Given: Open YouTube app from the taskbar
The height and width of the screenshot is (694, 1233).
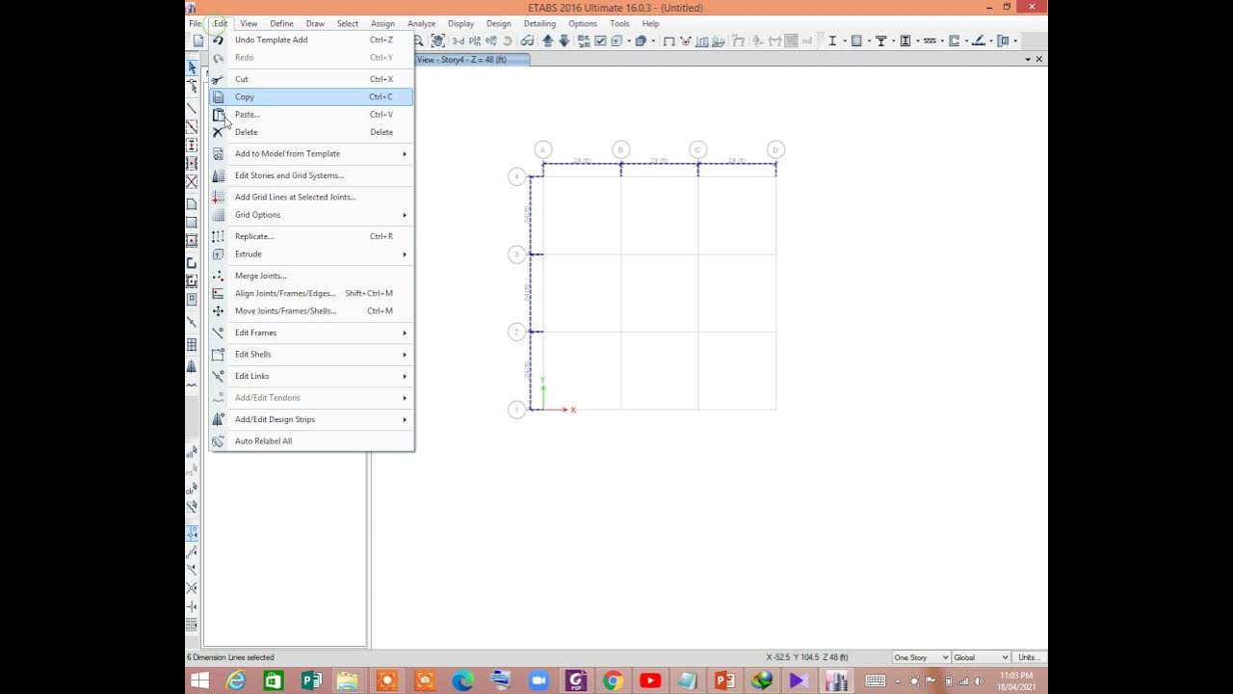Looking at the screenshot, I should point(650,681).
